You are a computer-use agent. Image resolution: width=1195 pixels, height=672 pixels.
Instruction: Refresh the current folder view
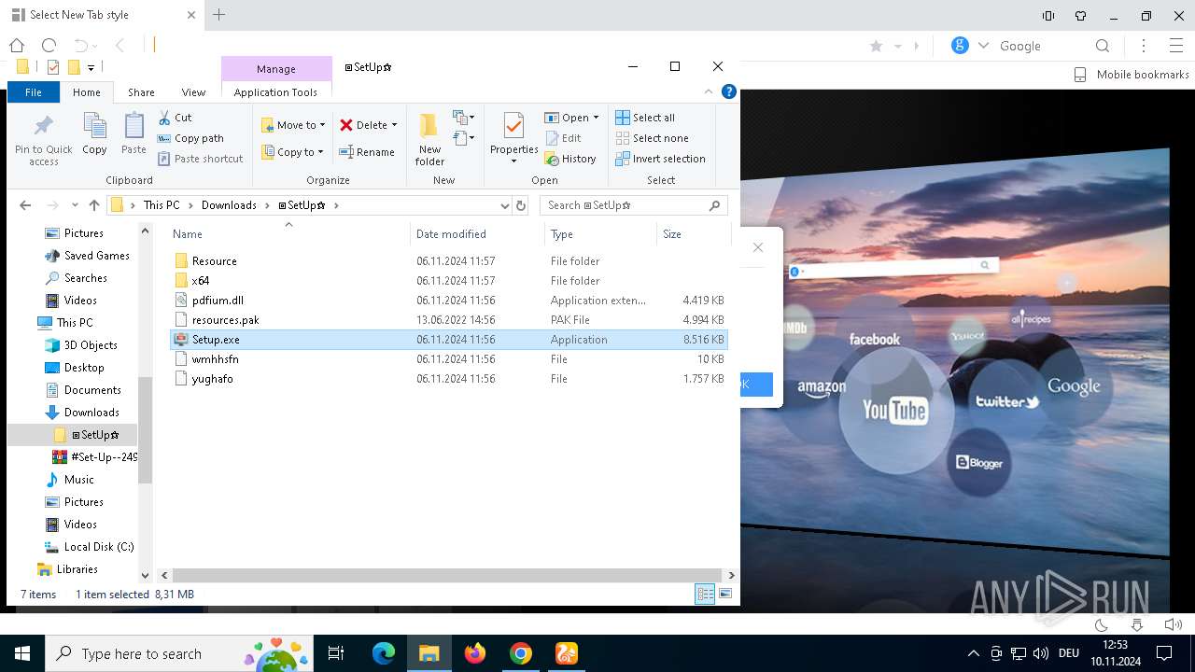pos(521,205)
